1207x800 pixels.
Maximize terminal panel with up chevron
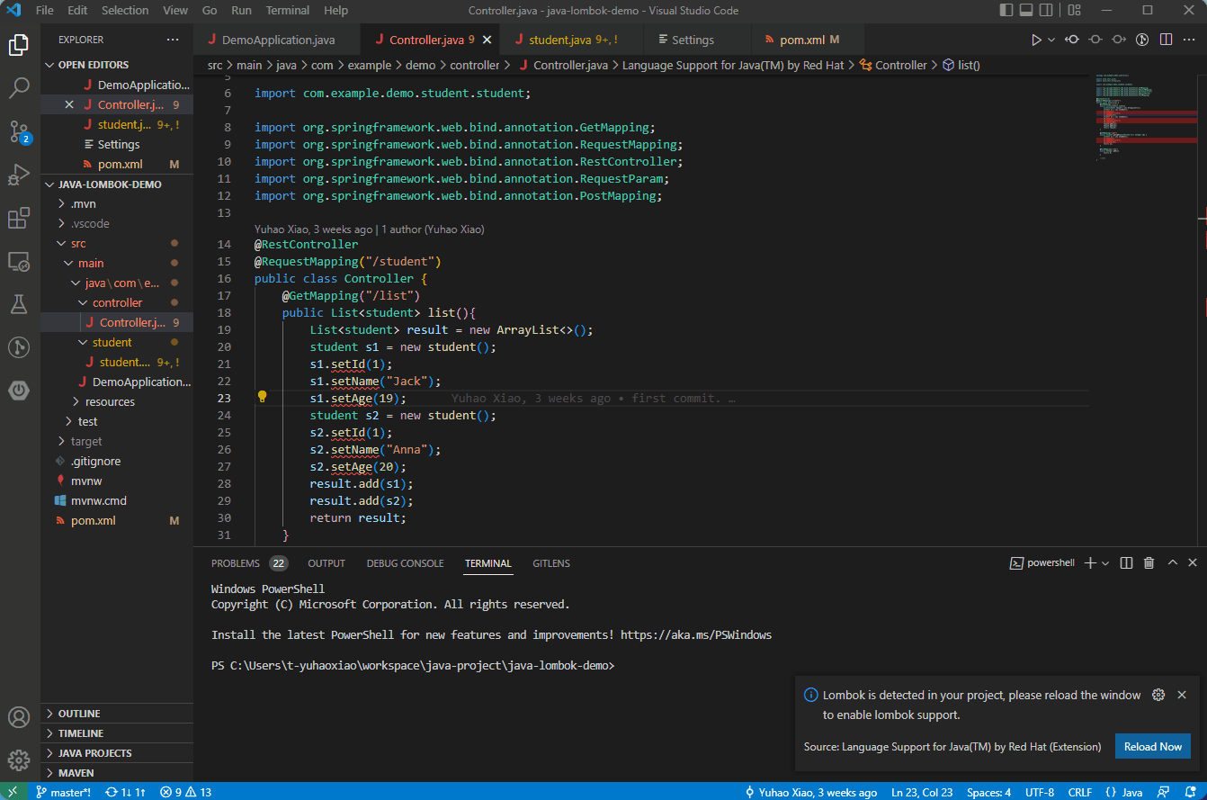coord(1172,563)
